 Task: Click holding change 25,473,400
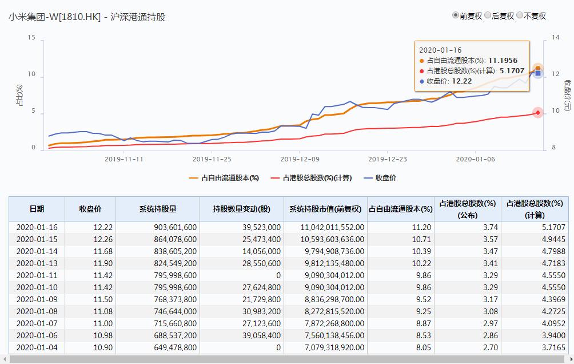[x=242, y=239]
